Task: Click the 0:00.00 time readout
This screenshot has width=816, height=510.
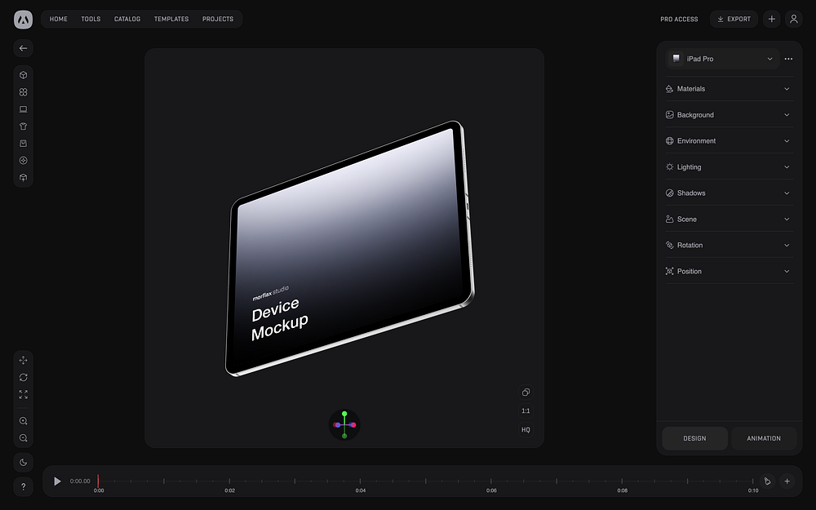Action: [x=80, y=481]
